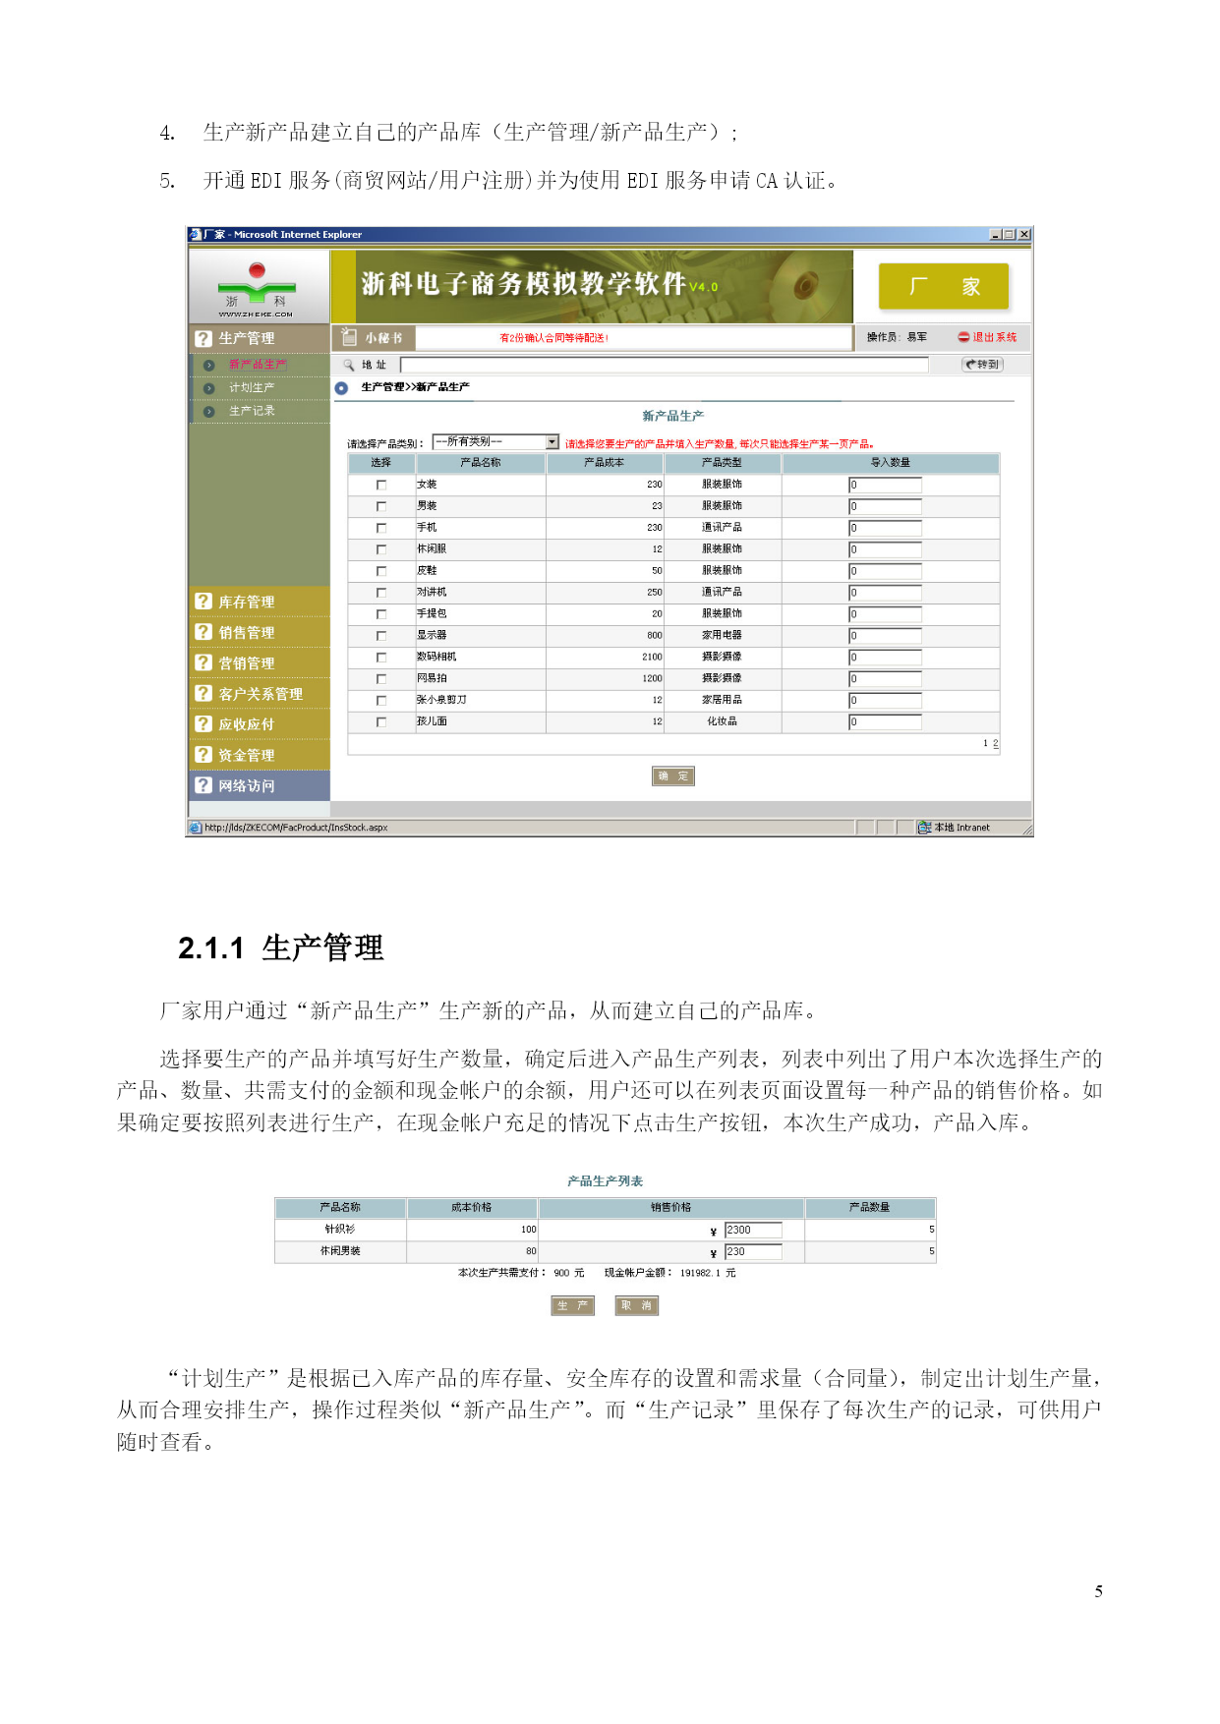Viewport: 1220px width, 1724px height.
Task: Check the 显示器 product checkbox
Action: click(x=381, y=637)
